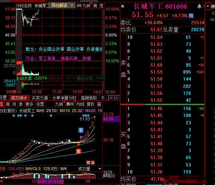
Task: Toggle 九转 on the K-line chart
Action: pos(59,104)
